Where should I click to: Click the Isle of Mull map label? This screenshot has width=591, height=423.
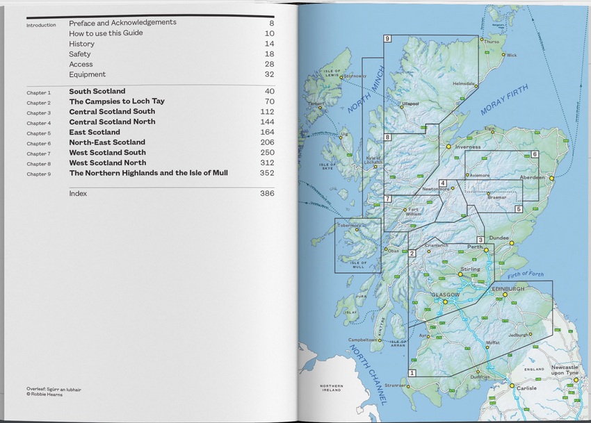[x=353, y=264]
